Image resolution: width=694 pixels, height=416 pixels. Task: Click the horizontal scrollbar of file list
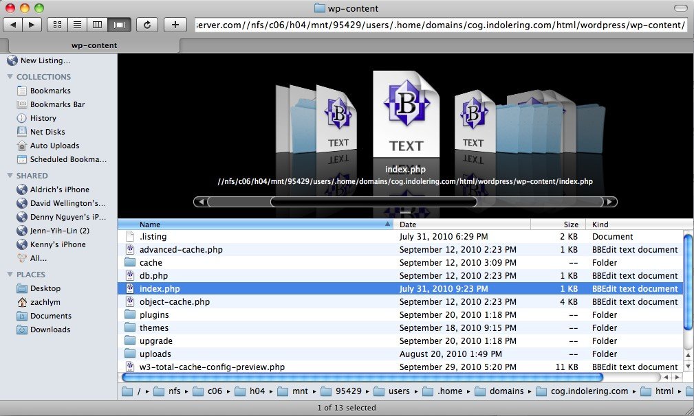point(362,377)
